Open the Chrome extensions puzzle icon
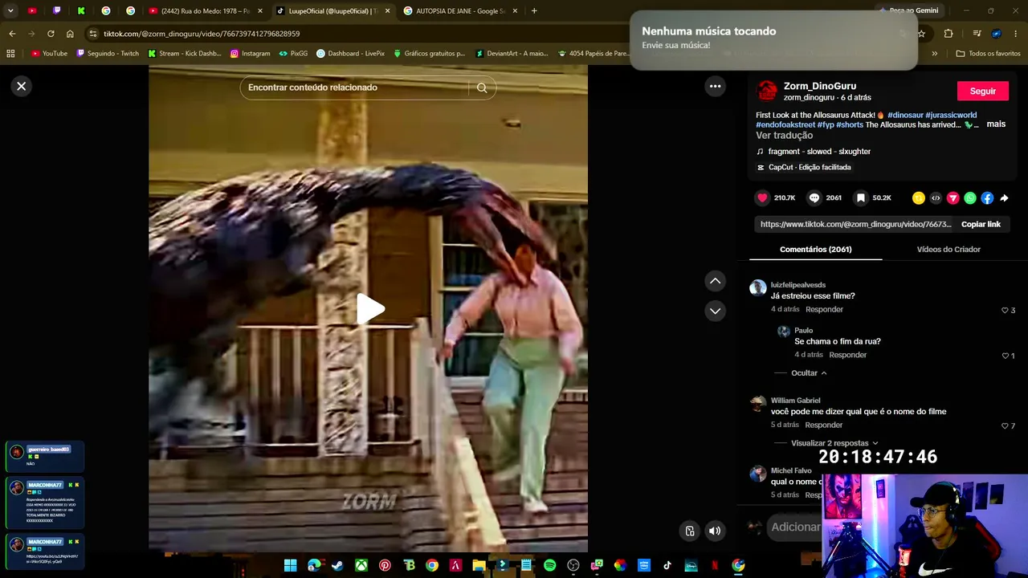 (948, 34)
